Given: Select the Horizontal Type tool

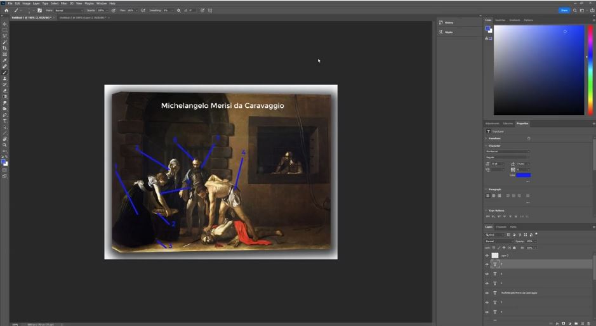Looking at the screenshot, I should tap(5, 121).
